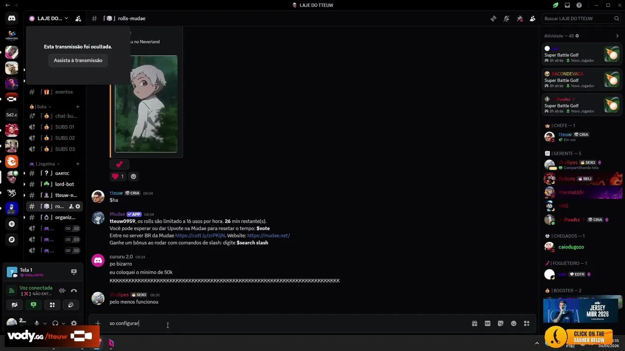Open the Threads icon in channel header

(x=494, y=19)
